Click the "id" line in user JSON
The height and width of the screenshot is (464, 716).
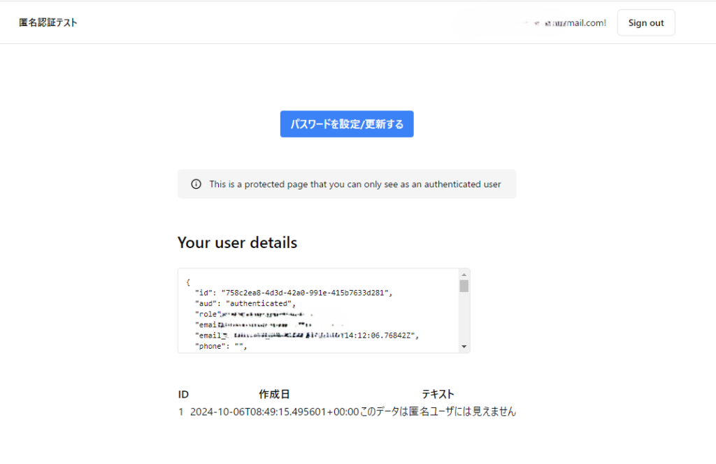(x=294, y=293)
